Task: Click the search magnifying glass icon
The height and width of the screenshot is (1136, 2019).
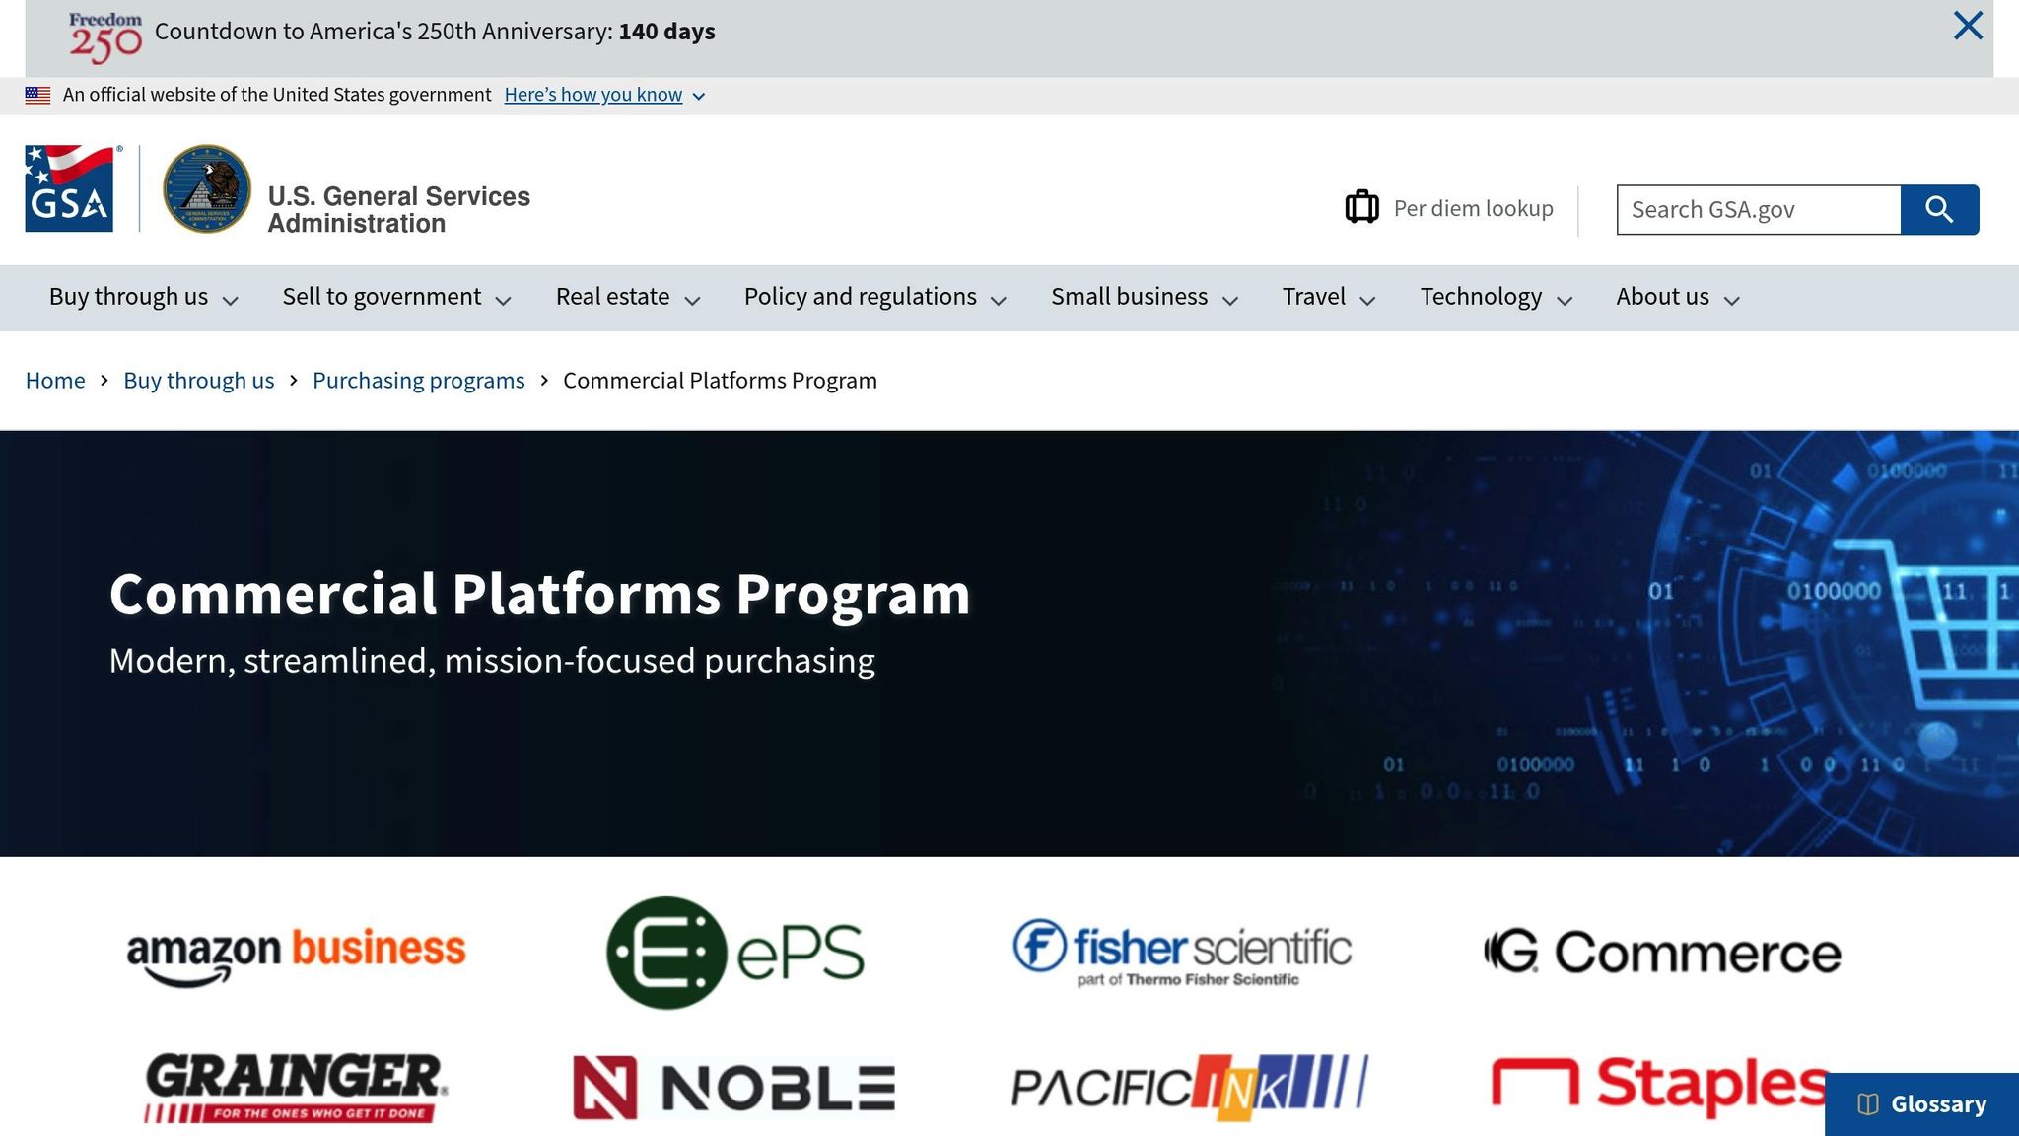Action: click(x=1938, y=209)
